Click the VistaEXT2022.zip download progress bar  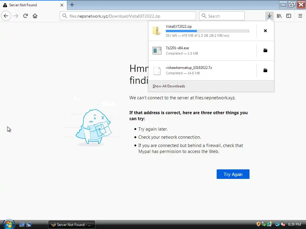207,31
